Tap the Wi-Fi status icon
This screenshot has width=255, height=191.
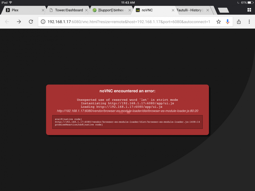pos(10,3)
